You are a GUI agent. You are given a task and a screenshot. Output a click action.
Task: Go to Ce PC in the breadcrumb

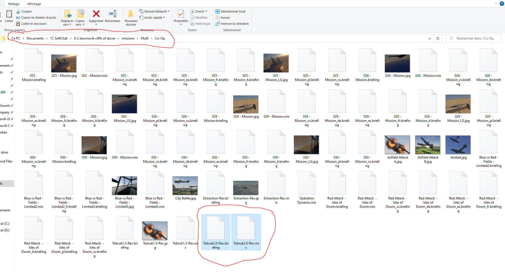16,38
